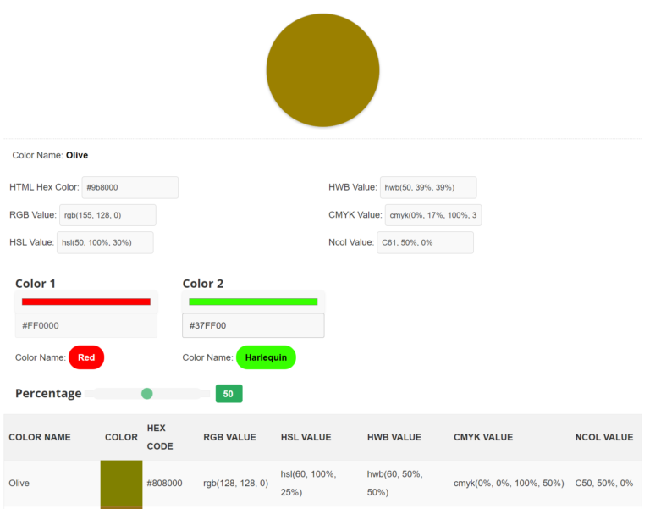This screenshot has height=509, width=650.
Task: Click the Harlequin color name badge
Action: coord(266,357)
